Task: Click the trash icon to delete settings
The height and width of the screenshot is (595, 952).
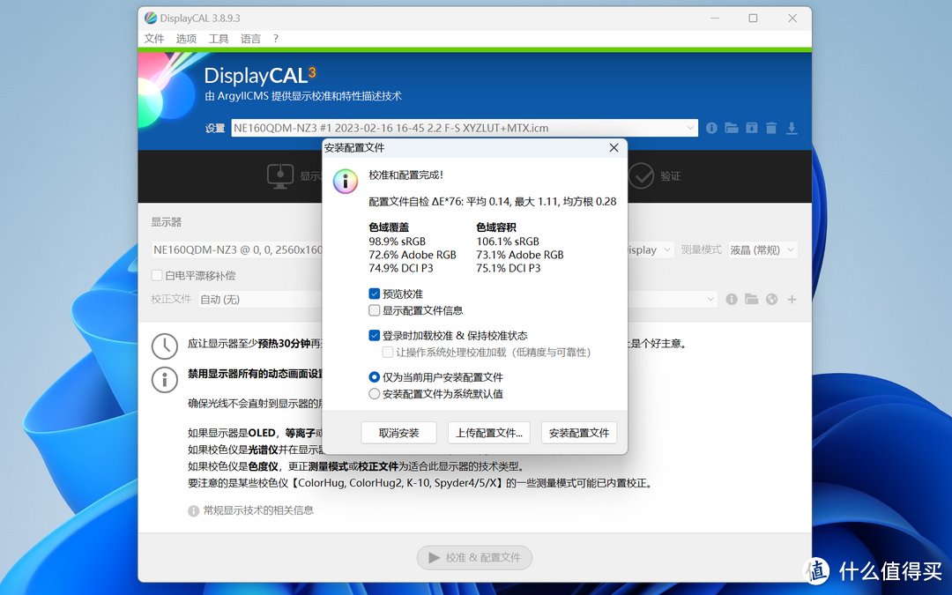Action: [771, 128]
